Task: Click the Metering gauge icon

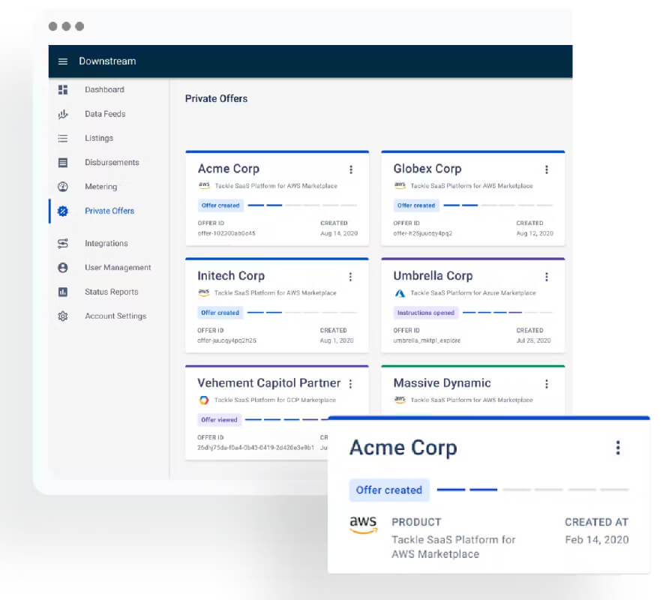Action: pyautogui.click(x=63, y=187)
